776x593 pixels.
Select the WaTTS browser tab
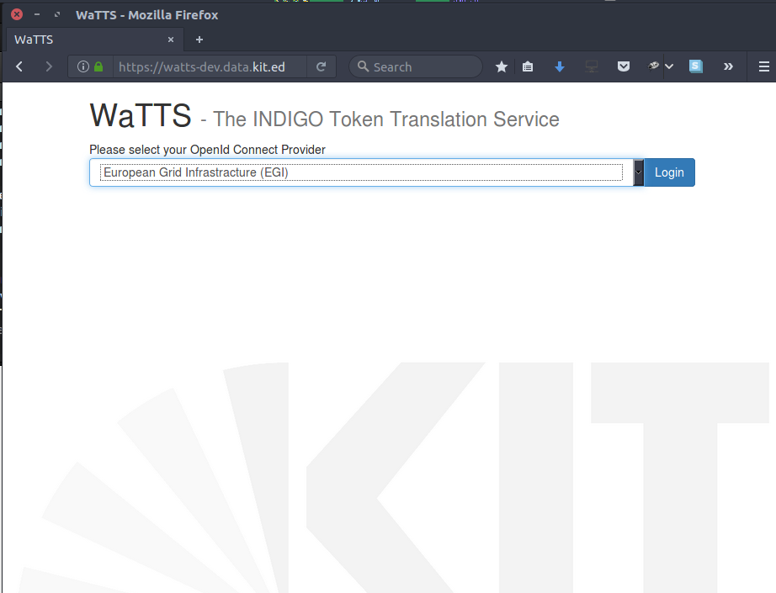coord(84,40)
